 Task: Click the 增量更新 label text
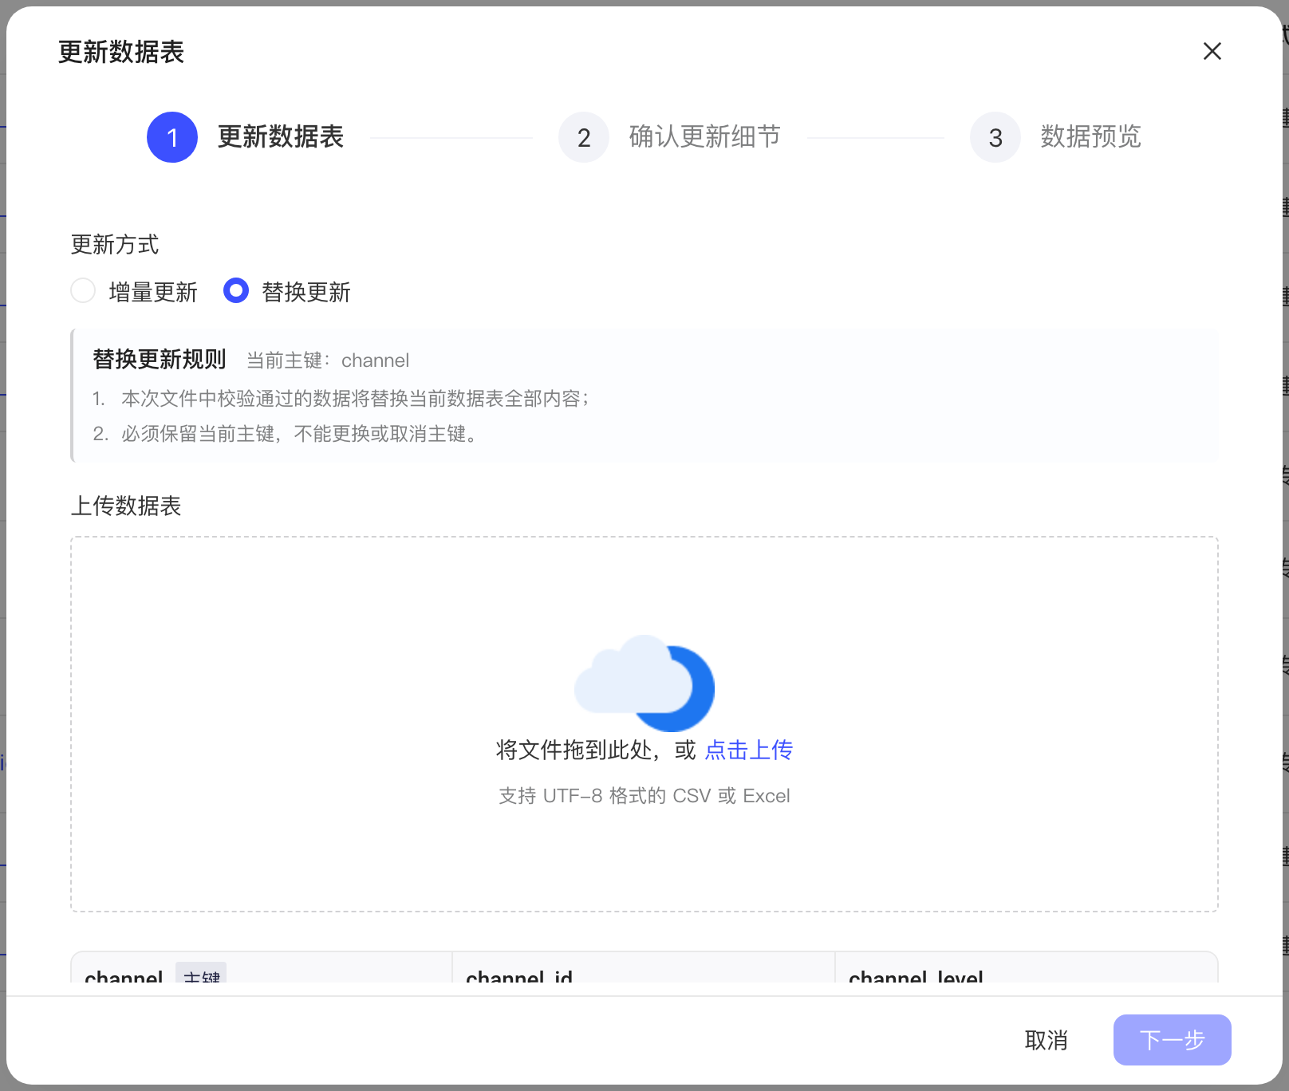[x=153, y=292]
